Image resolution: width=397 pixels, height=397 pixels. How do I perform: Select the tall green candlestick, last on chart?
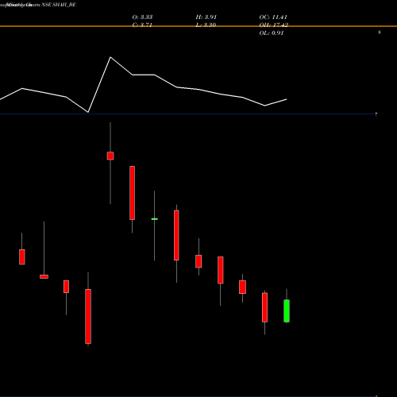pyautogui.click(x=287, y=311)
